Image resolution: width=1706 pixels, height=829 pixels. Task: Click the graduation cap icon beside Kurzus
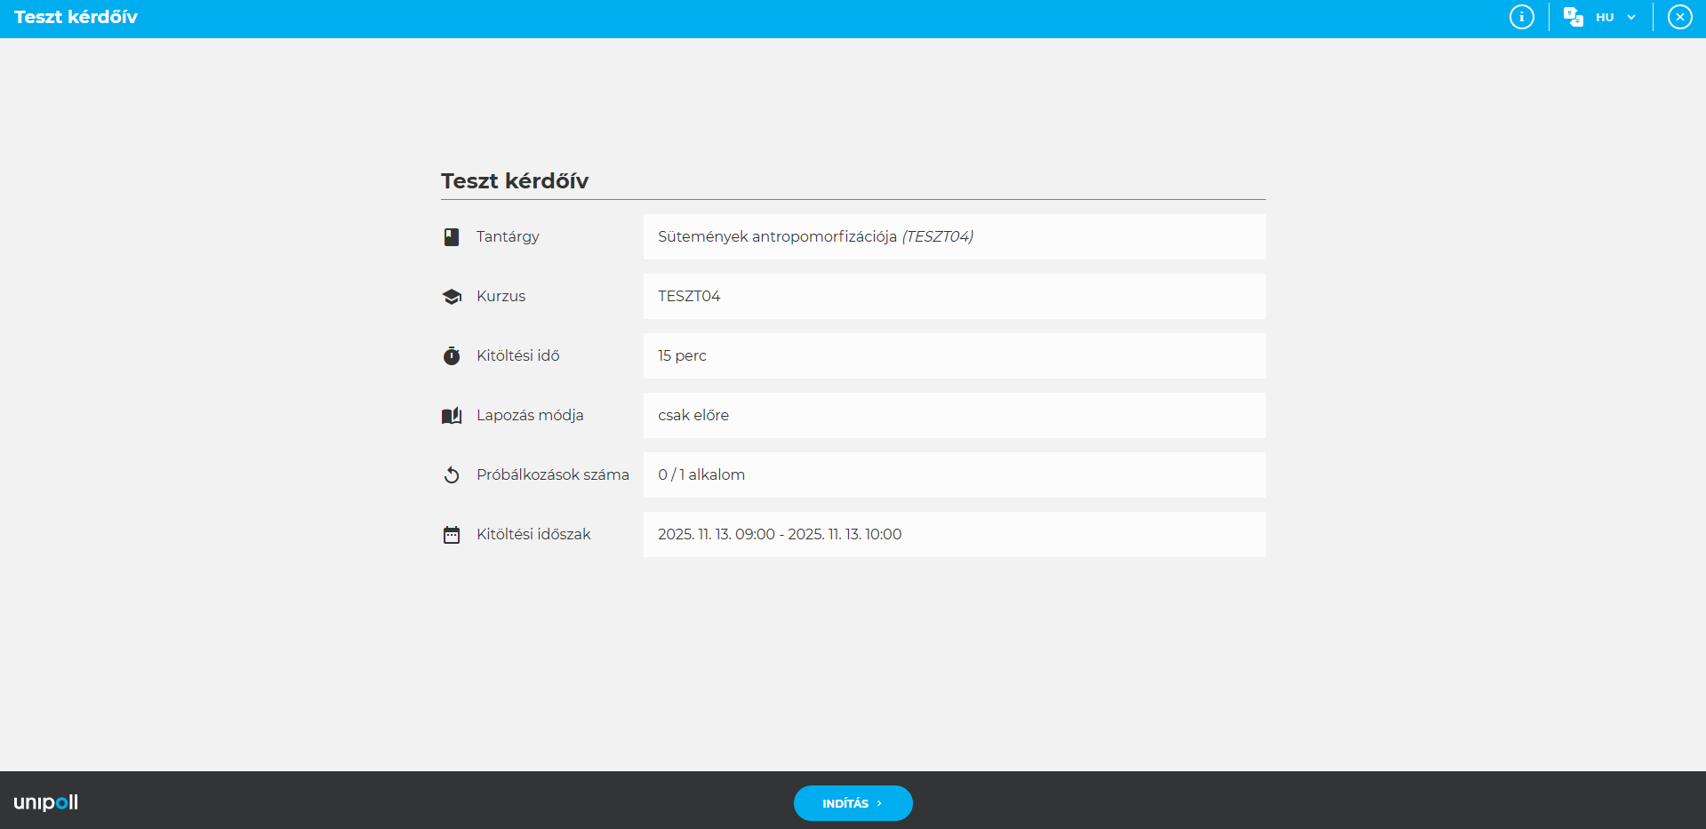tap(452, 297)
